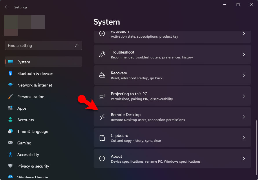Click the Accounts person icon
This screenshot has height=180, width=258.
click(x=10, y=120)
